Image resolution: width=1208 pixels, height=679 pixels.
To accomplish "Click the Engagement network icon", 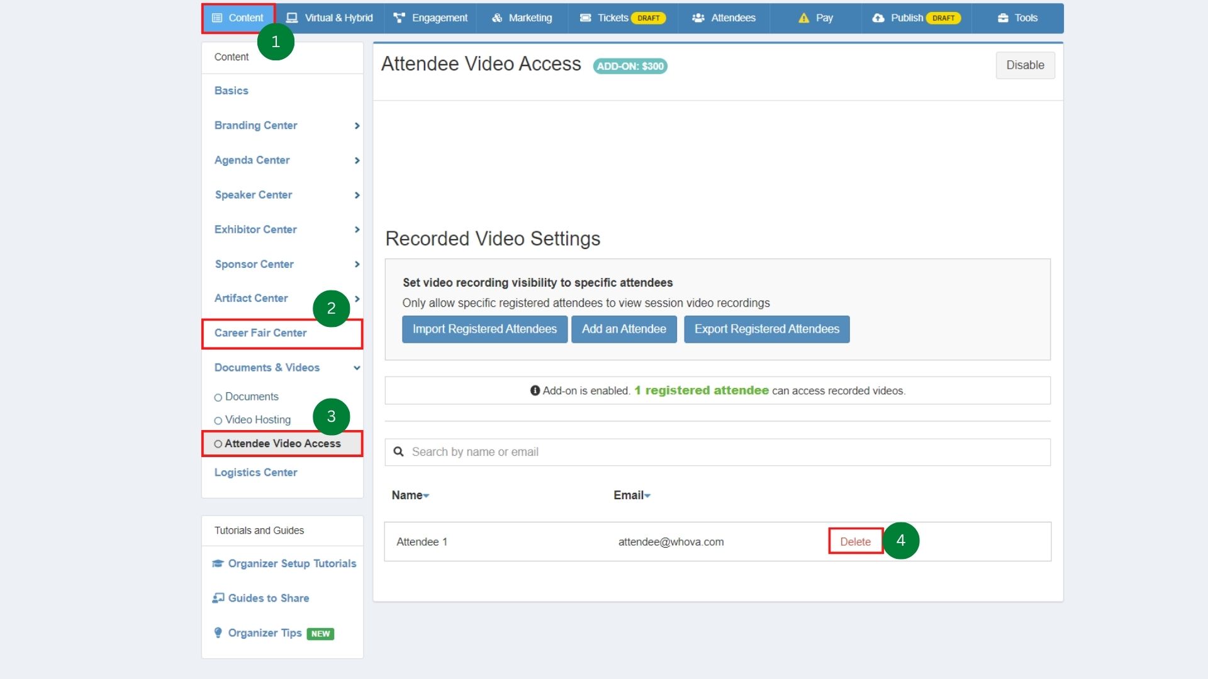I will 399,18.
